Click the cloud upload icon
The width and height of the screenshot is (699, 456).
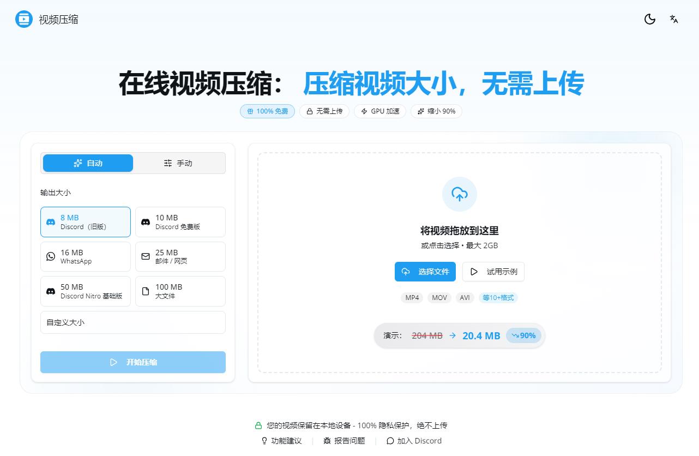tap(459, 194)
